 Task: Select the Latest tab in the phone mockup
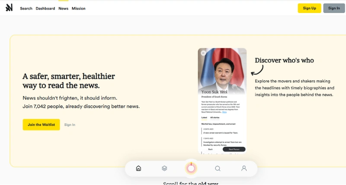pos(204,117)
